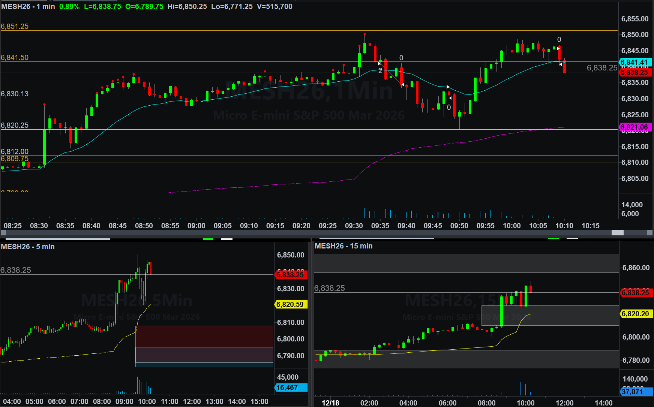Select the red trade line near 09:35

click(x=391, y=74)
